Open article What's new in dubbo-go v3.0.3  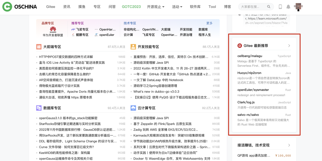click(156, 92)
